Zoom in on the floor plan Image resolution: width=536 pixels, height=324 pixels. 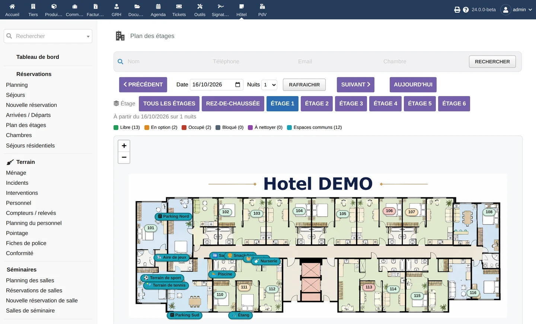(124, 146)
